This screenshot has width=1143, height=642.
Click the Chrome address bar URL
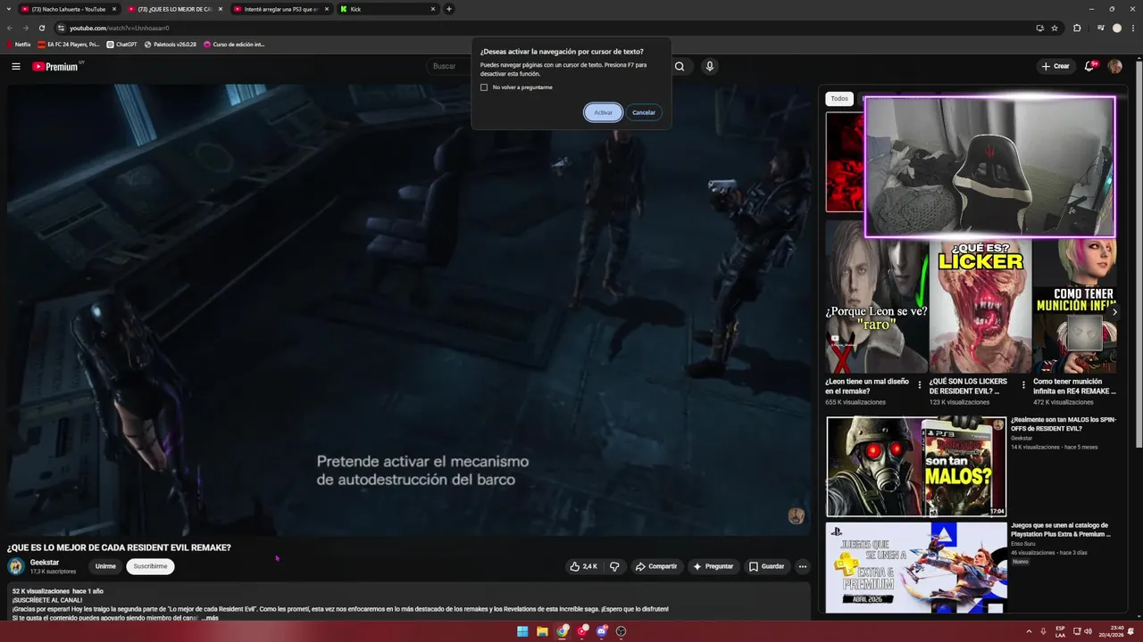coord(120,28)
